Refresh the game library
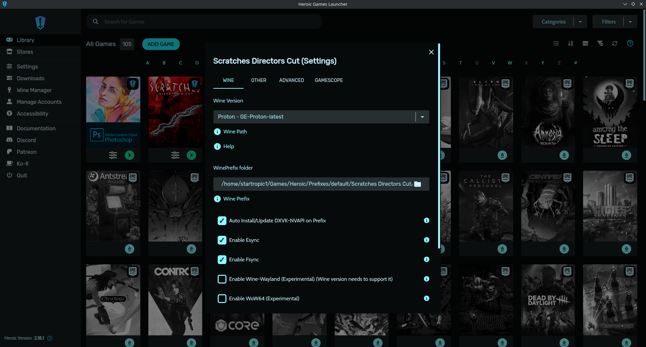Viewport: 646px width, 347px height. [615, 43]
